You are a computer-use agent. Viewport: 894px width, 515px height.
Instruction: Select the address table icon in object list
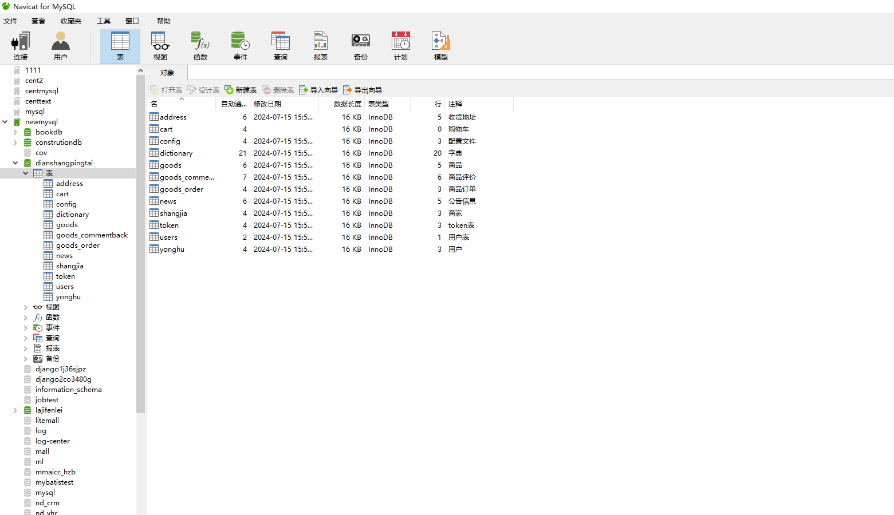click(154, 117)
